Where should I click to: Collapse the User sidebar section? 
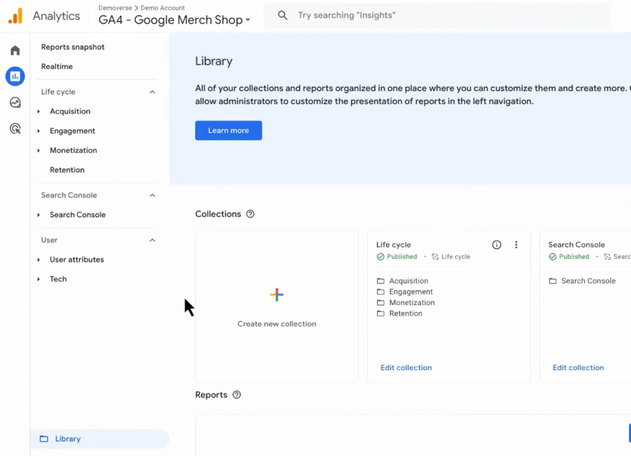(152, 240)
